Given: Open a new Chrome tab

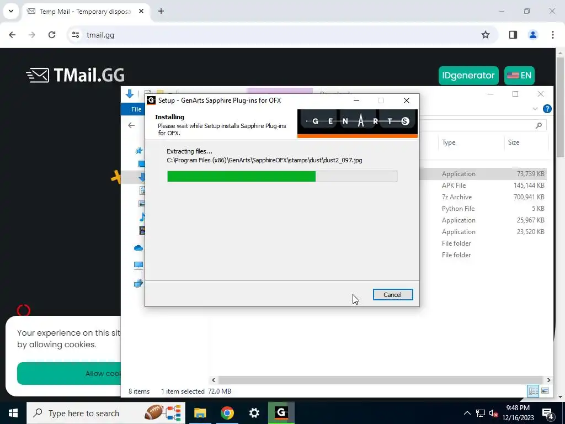Looking at the screenshot, I should [x=161, y=11].
